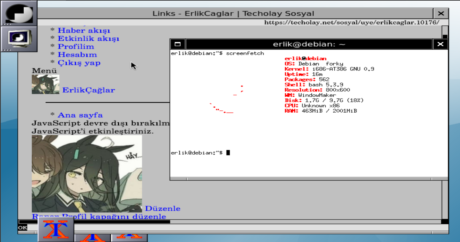
Task: Click the 'RAM: 463MiB / 2001MiB' line
Action: tap(321, 111)
